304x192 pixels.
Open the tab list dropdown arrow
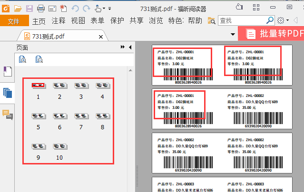(x=232, y=34)
